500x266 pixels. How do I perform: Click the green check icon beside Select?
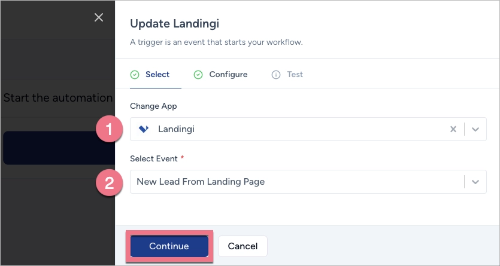click(135, 75)
